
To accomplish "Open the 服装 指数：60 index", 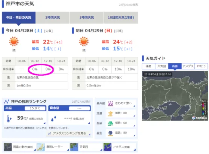I will point(121,123).
